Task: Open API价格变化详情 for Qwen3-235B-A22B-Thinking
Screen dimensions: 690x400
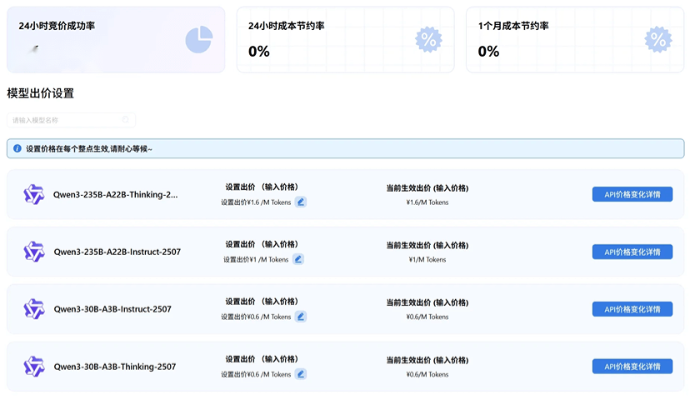Action: click(632, 194)
